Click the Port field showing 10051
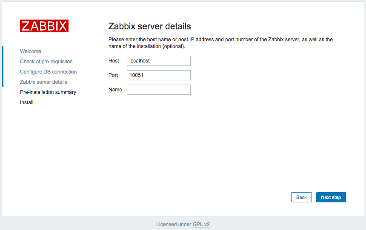 coord(159,75)
